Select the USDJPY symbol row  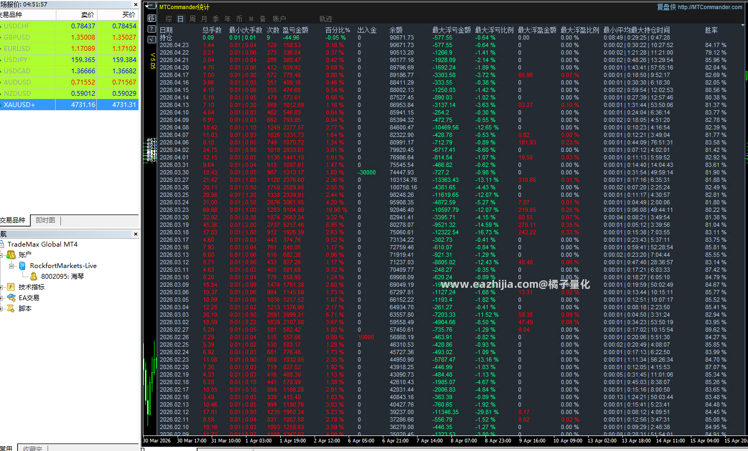coord(69,60)
